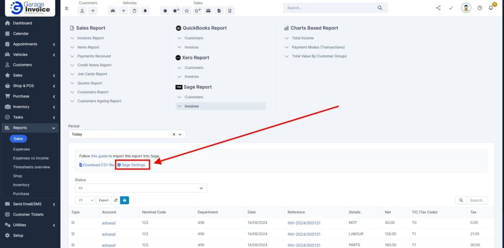Screen dimensions: 504x248
Task: Click the payment card icon under Sales
Action: (208, 11)
